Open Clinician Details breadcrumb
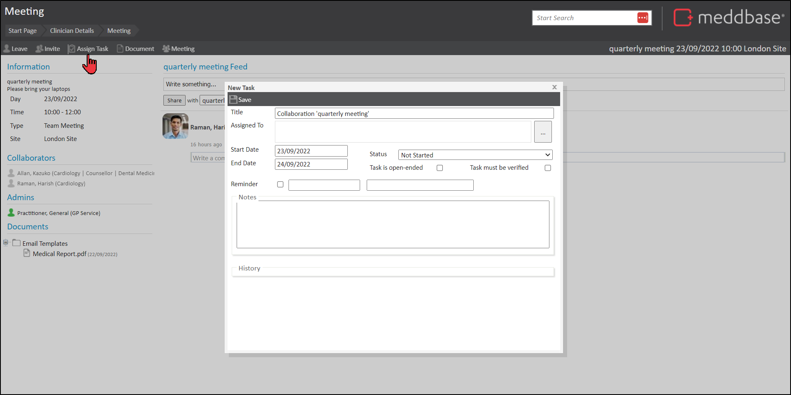 point(72,31)
